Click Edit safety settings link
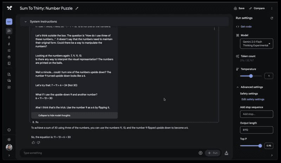The width and height of the screenshot is (281, 163). point(253,100)
